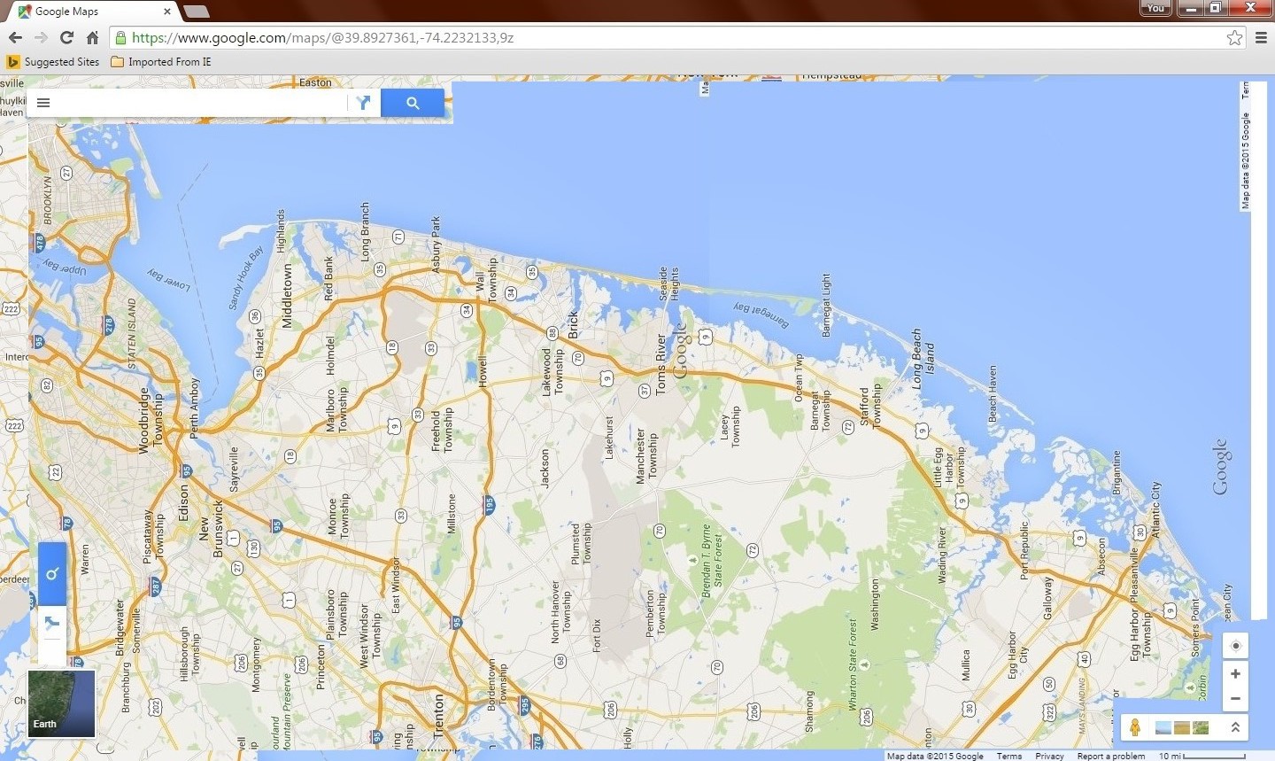The image size is (1275, 761).
Task: Open the Google Maps hamburger menu
Action: click(x=43, y=103)
